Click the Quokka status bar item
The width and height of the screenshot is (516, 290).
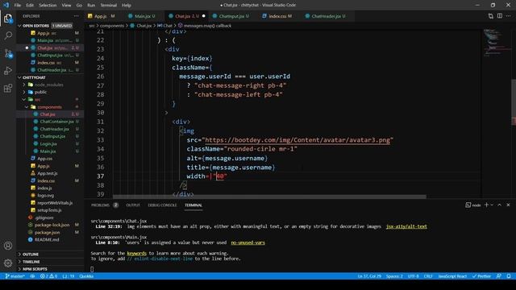pos(86,276)
